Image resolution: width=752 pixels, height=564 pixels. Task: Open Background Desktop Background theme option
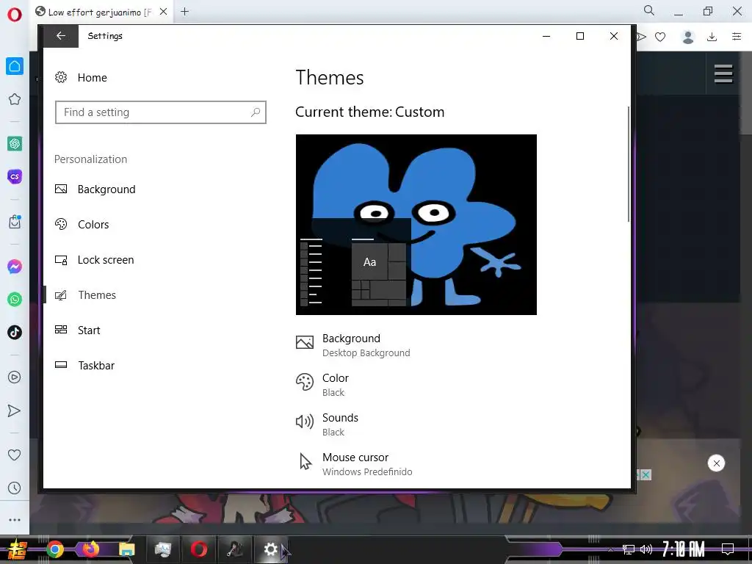[353, 345]
